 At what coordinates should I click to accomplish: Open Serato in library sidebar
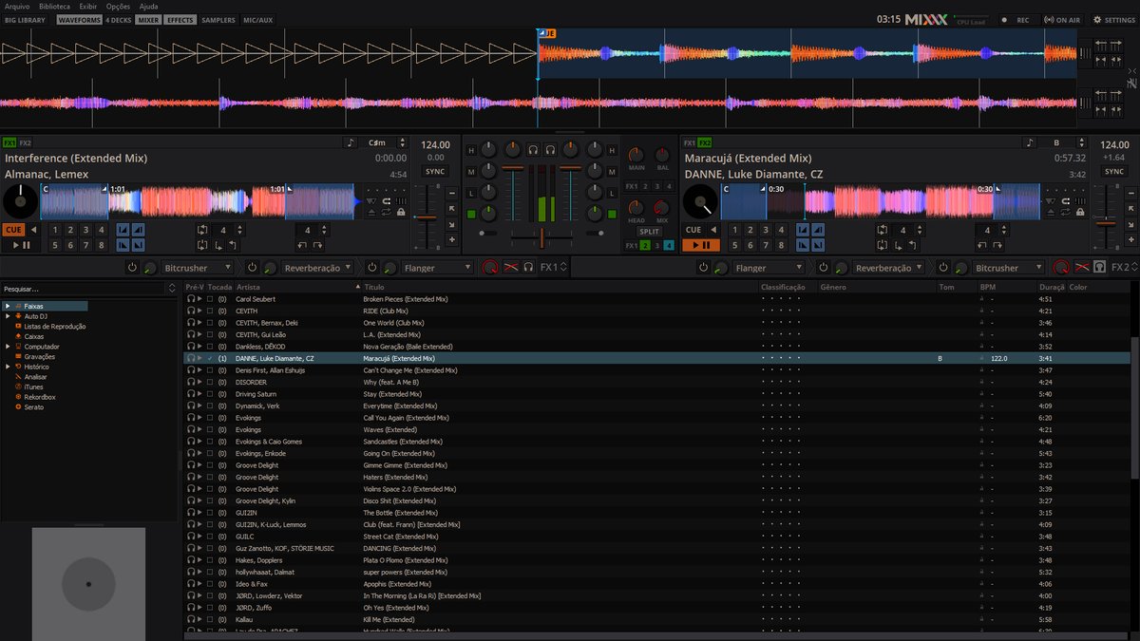[33, 406]
